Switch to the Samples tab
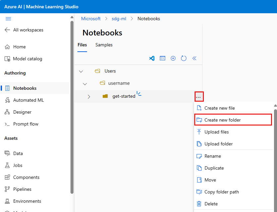 click(104, 45)
